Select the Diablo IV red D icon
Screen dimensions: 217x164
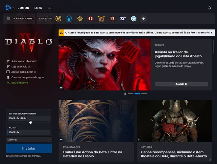(90, 19)
